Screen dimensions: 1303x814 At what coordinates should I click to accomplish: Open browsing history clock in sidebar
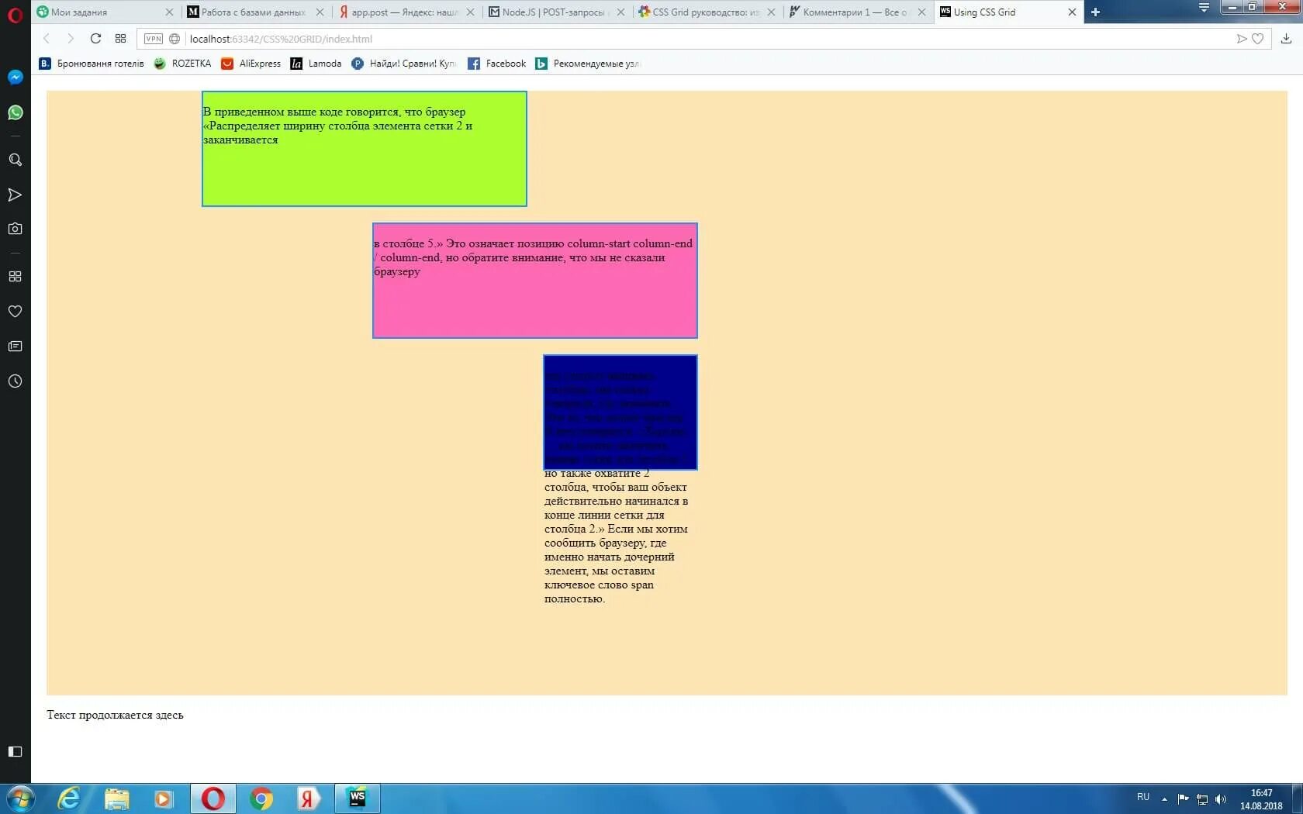click(x=15, y=381)
